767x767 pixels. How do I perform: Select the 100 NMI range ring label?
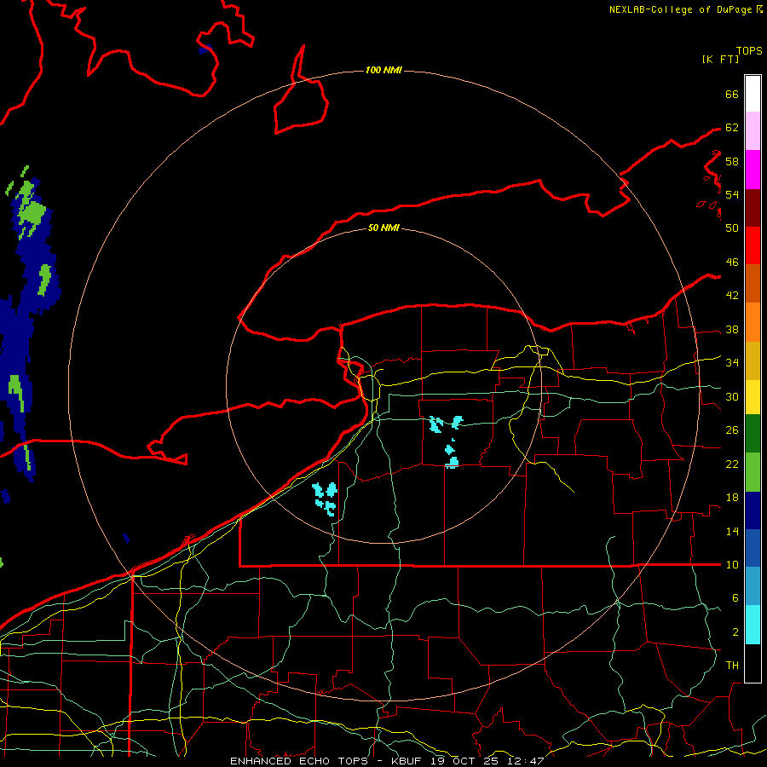click(x=383, y=71)
